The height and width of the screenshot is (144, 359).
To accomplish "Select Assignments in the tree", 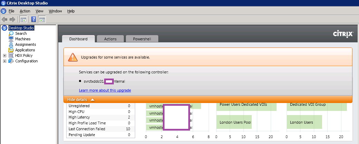I will tap(26, 44).
